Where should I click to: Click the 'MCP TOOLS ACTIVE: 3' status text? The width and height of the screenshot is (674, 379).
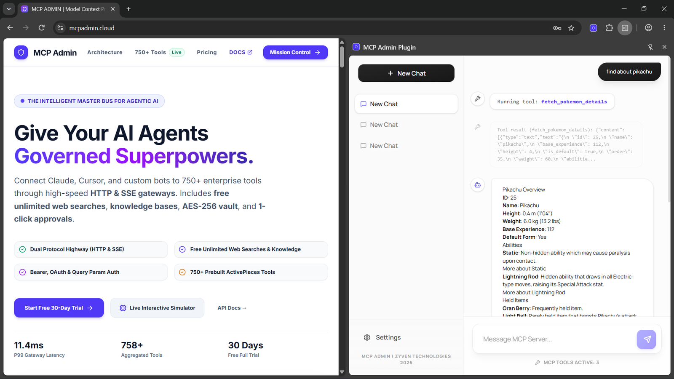coord(567,362)
